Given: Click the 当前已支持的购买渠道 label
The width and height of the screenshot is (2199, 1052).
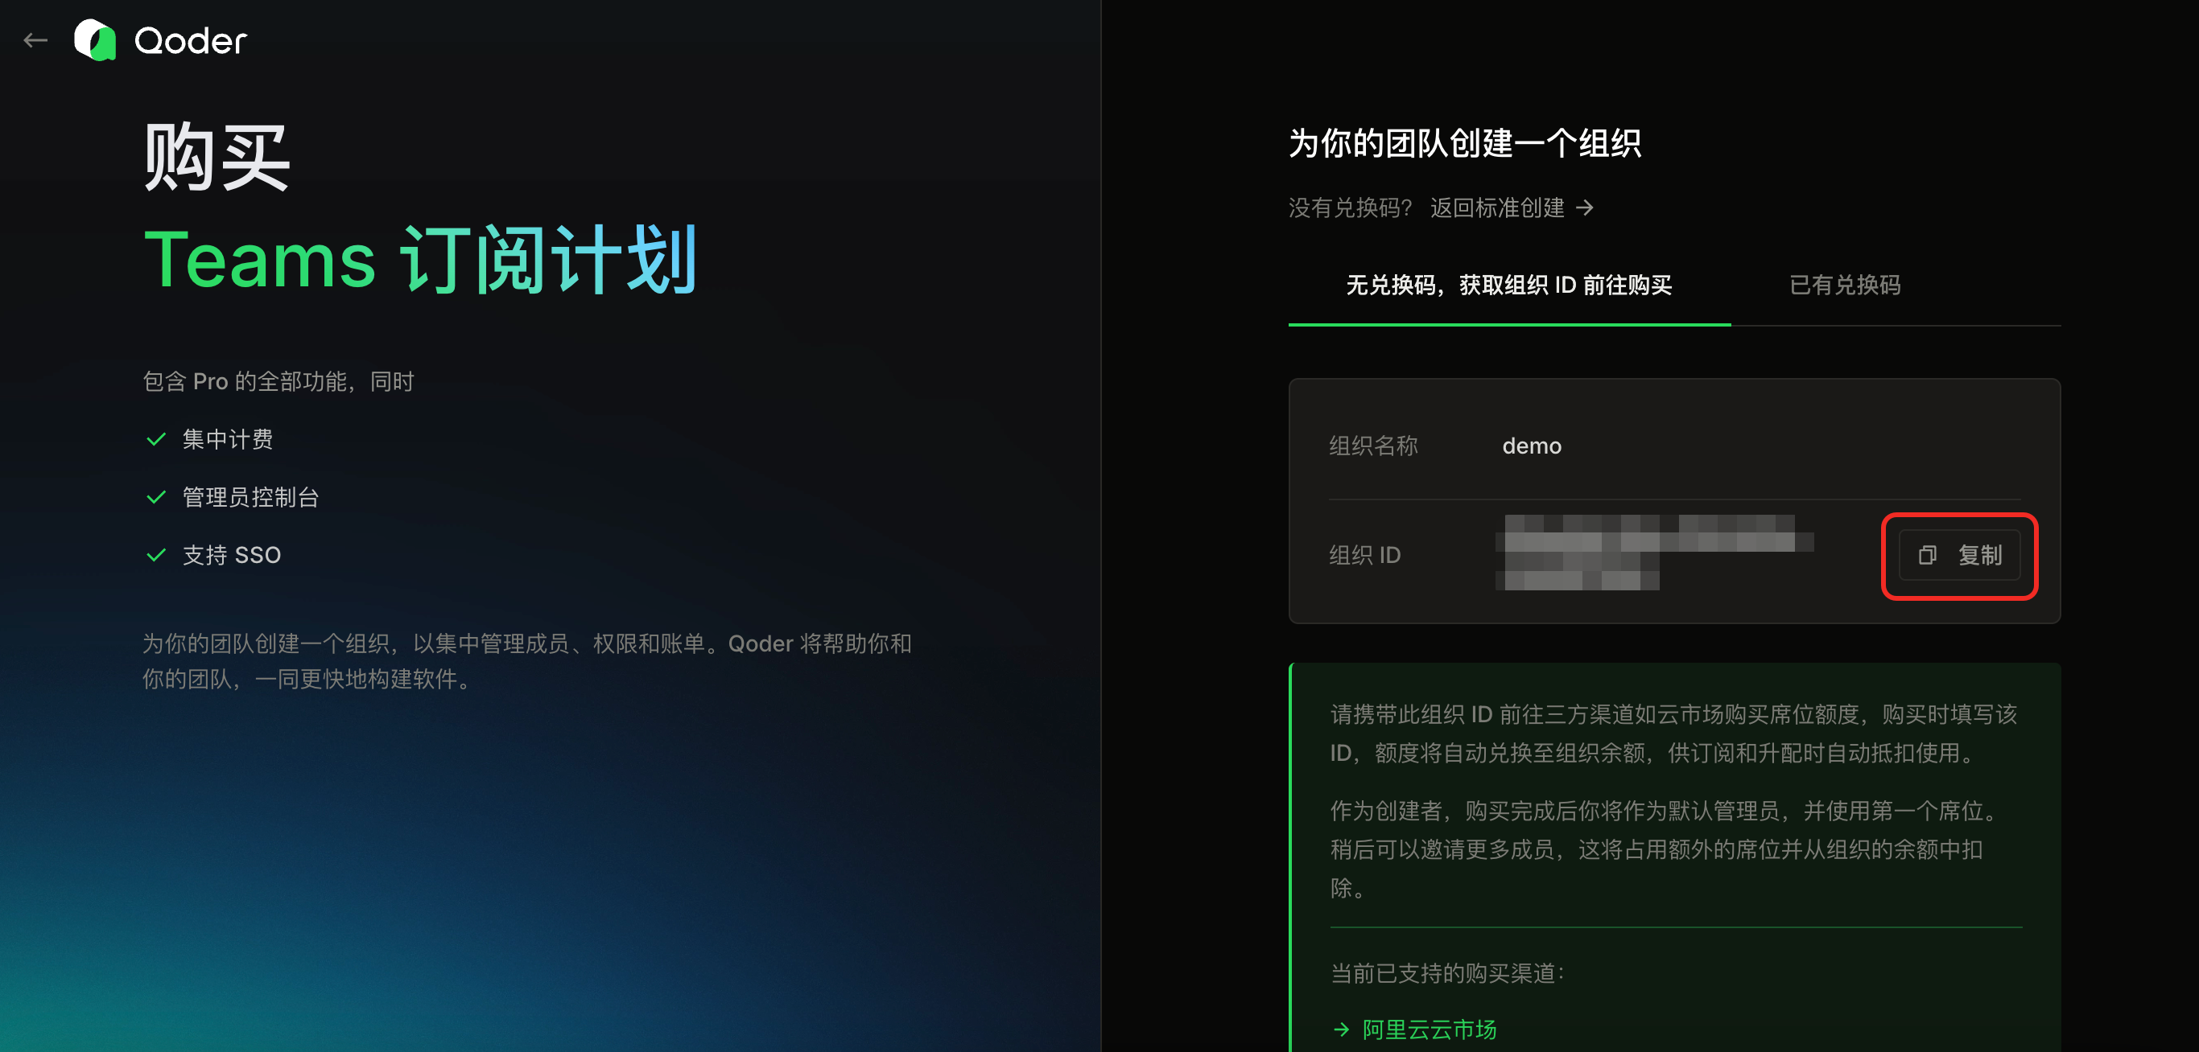Looking at the screenshot, I should pyautogui.click(x=1448, y=973).
